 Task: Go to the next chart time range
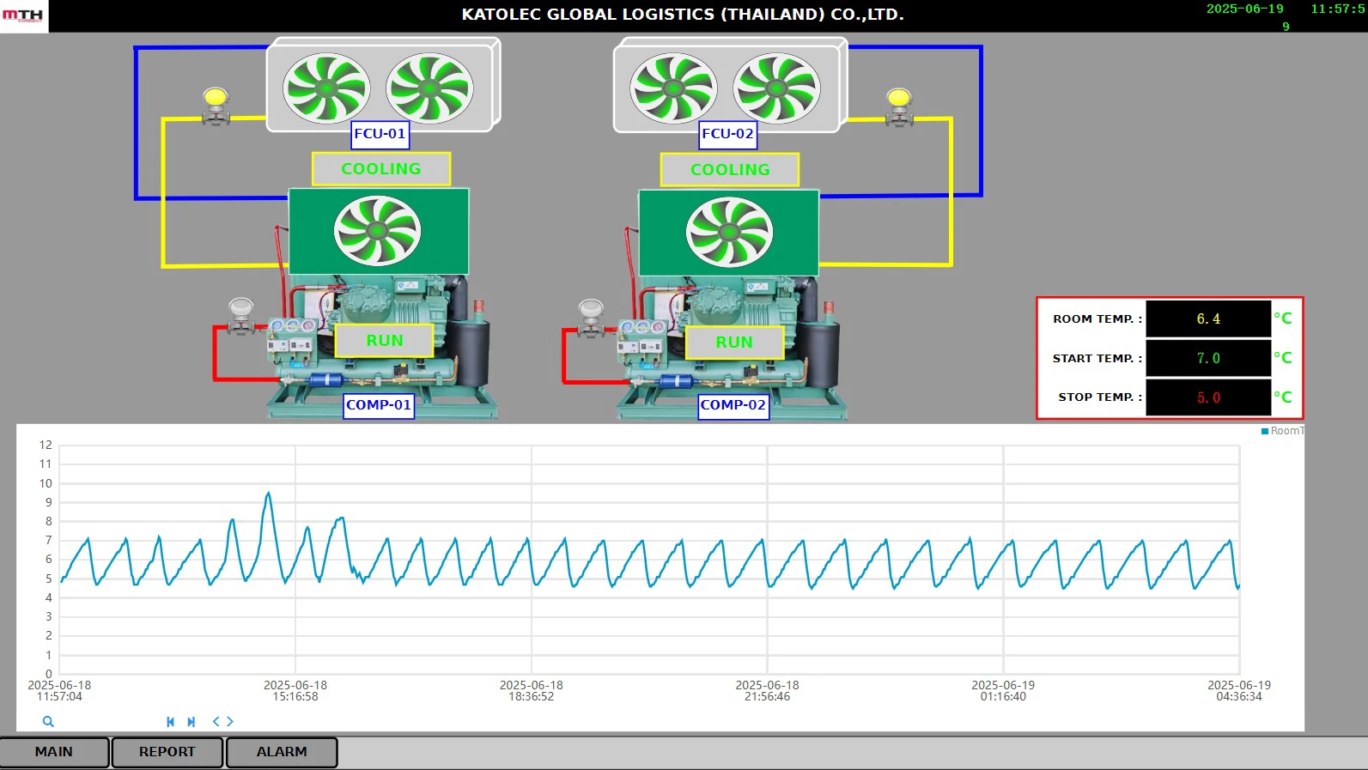point(230,722)
